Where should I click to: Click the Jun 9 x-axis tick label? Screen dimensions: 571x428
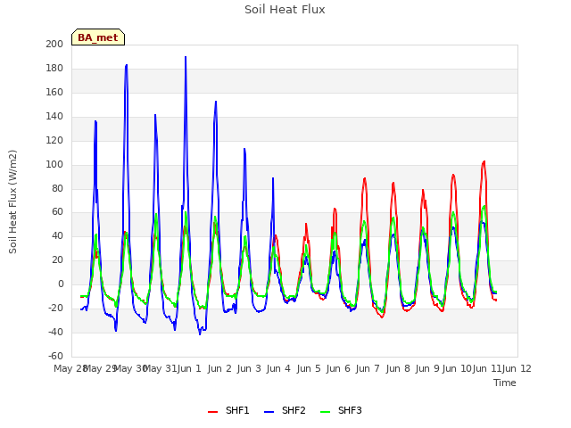coord(427,368)
